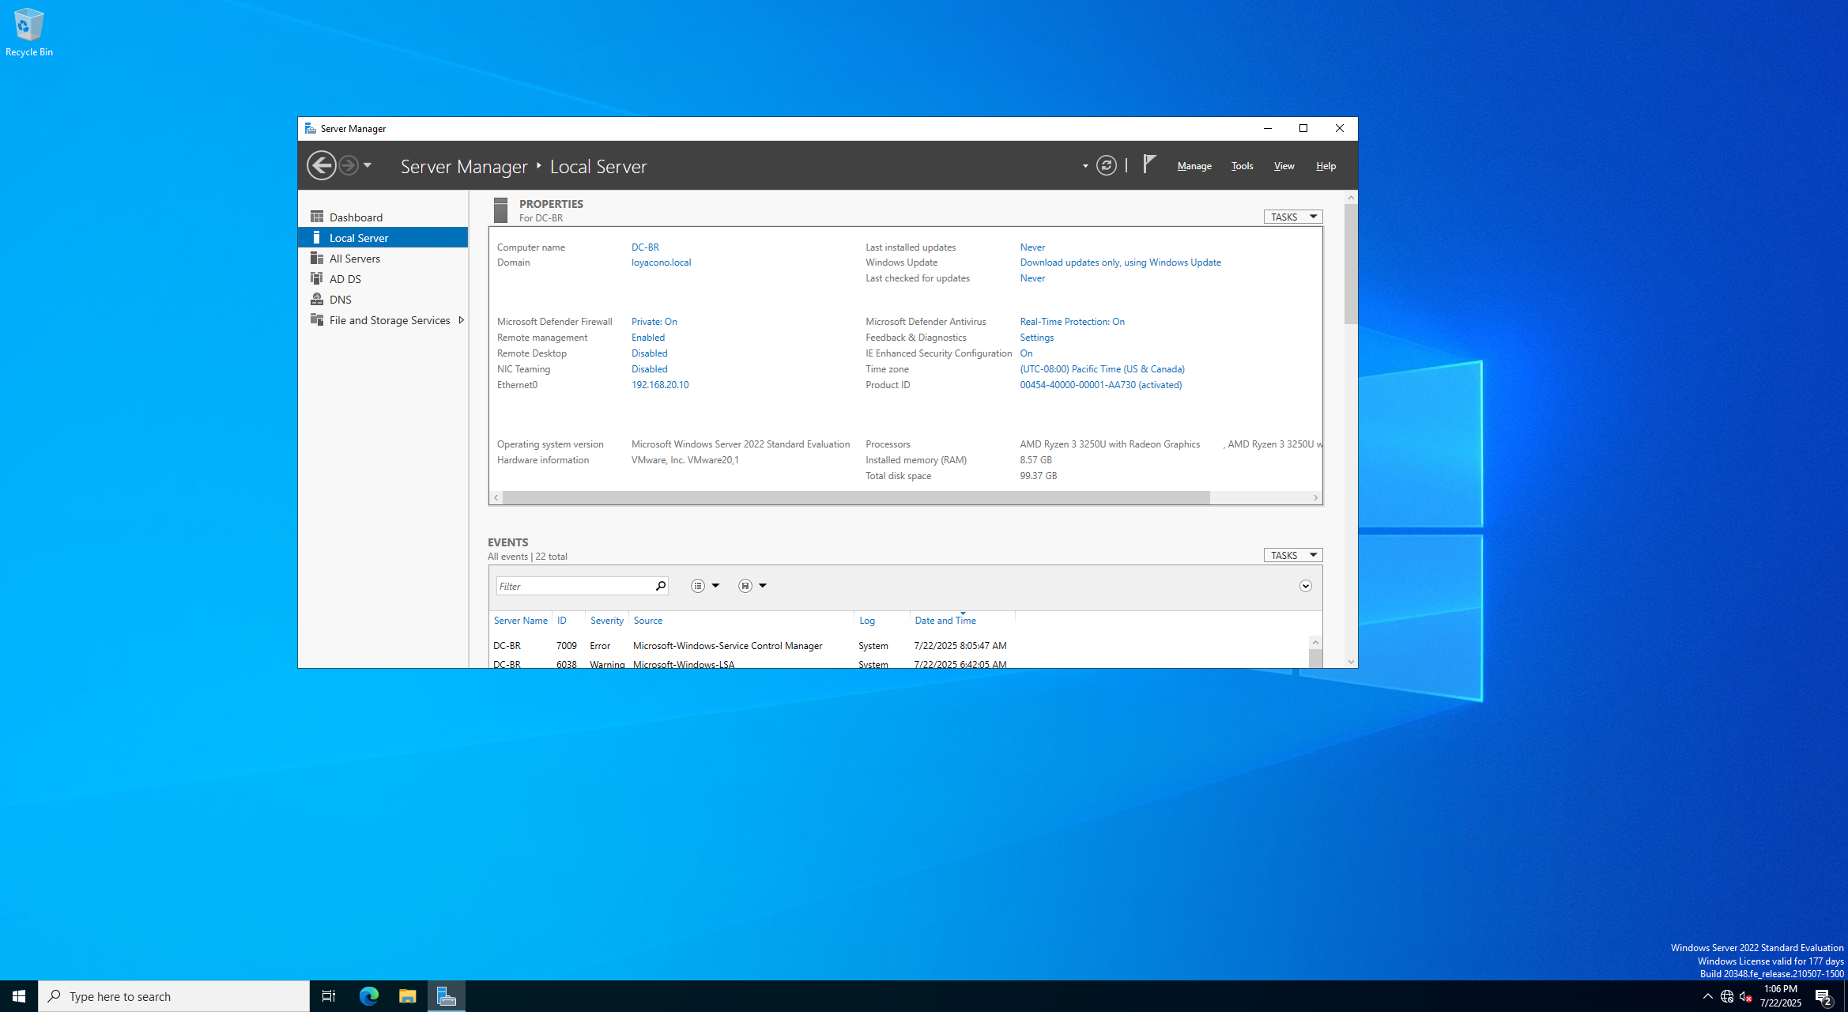Refresh Server Manager with the refresh icon
The height and width of the screenshot is (1012, 1848).
[x=1107, y=165]
